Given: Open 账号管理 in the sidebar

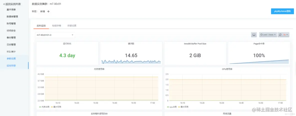Looking at the screenshot, I should 11,23.
